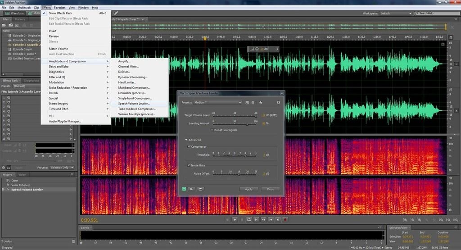The image size is (461, 250).
Task: Open the File menu in the menu bar
Action: tap(4, 8)
